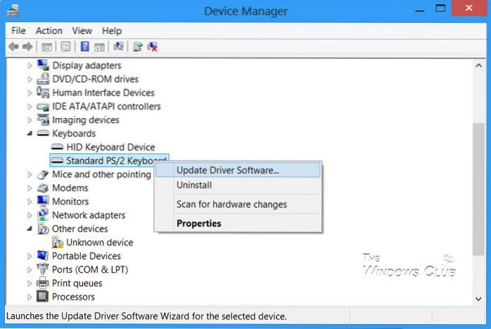Image resolution: width=491 pixels, height=329 pixels.
Task: Select the Mice and other pointing icon
Action: 43,174
